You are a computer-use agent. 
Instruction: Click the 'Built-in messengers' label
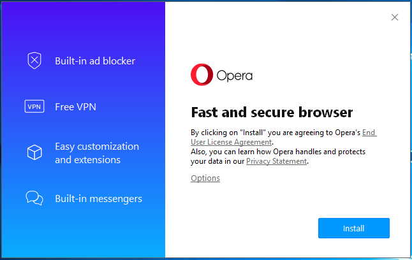click(x=98, y=199)
